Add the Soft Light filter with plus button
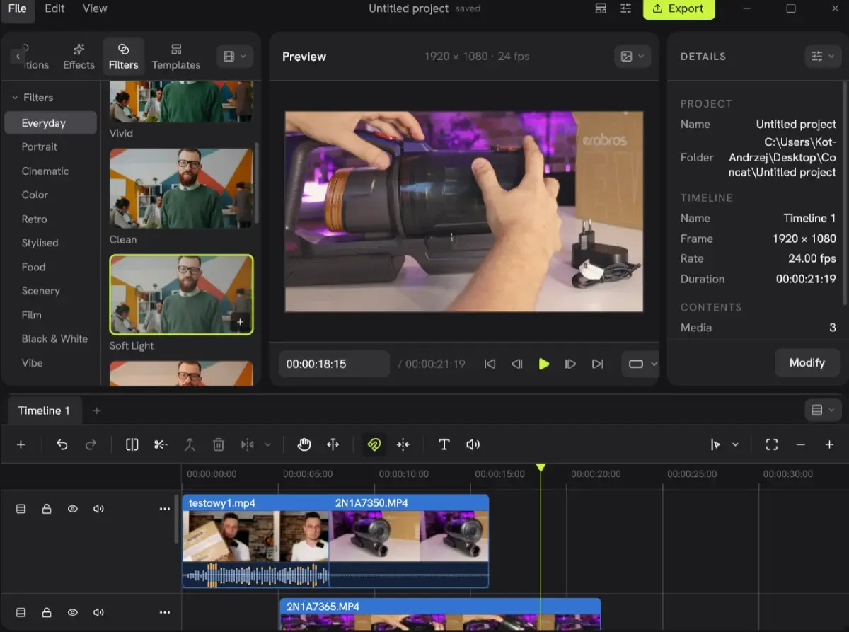 tap(241, 322)
